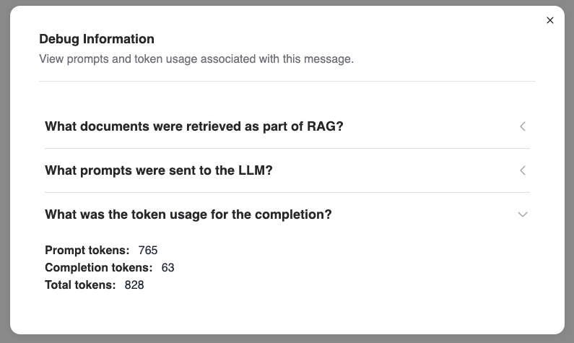Screen dimensions: 574x343
Task: Click the 'Prompt tokens:' label
Action: coord(87,251)
